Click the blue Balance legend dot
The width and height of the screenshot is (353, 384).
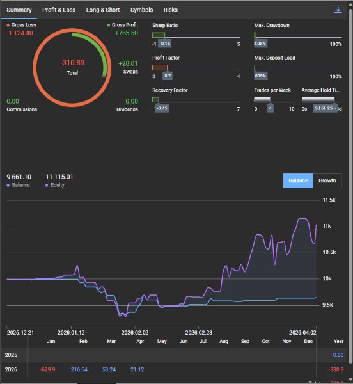(x=8, y=185)
